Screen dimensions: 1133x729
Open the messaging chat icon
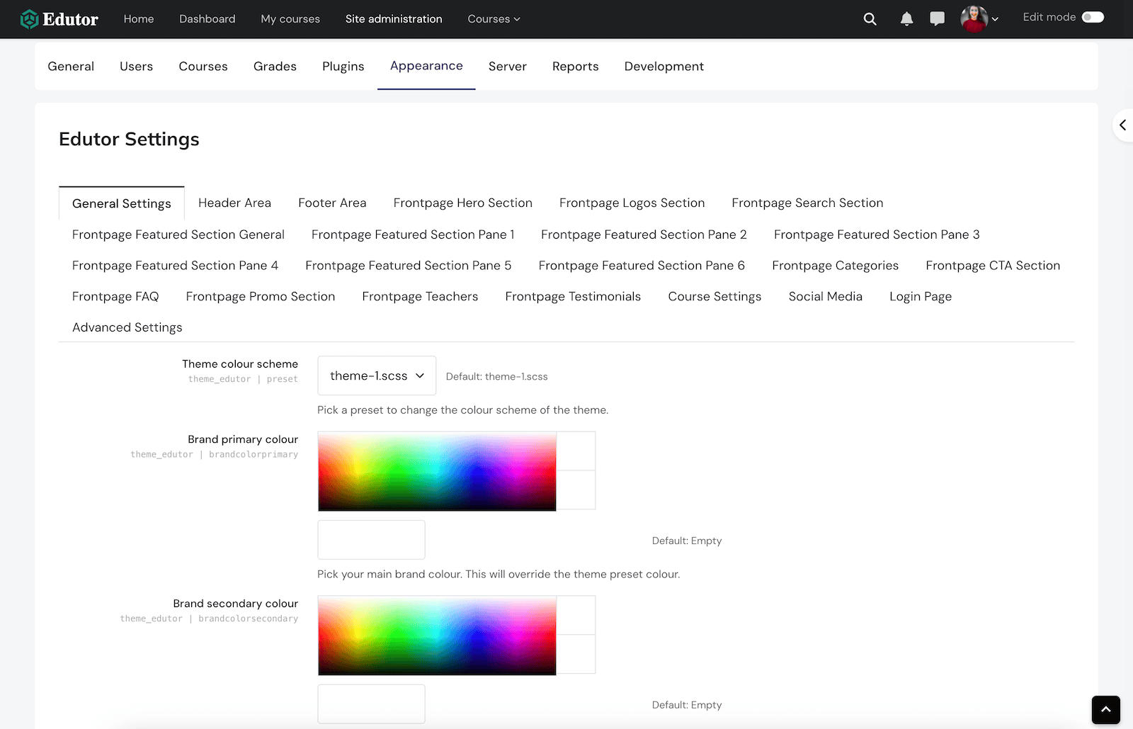937,19
